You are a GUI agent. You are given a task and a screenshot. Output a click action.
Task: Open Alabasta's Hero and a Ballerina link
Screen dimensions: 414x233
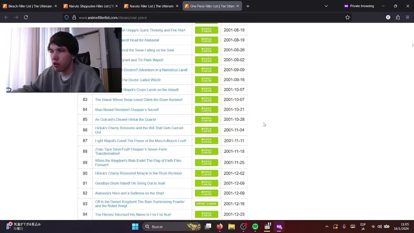[129, 193]
